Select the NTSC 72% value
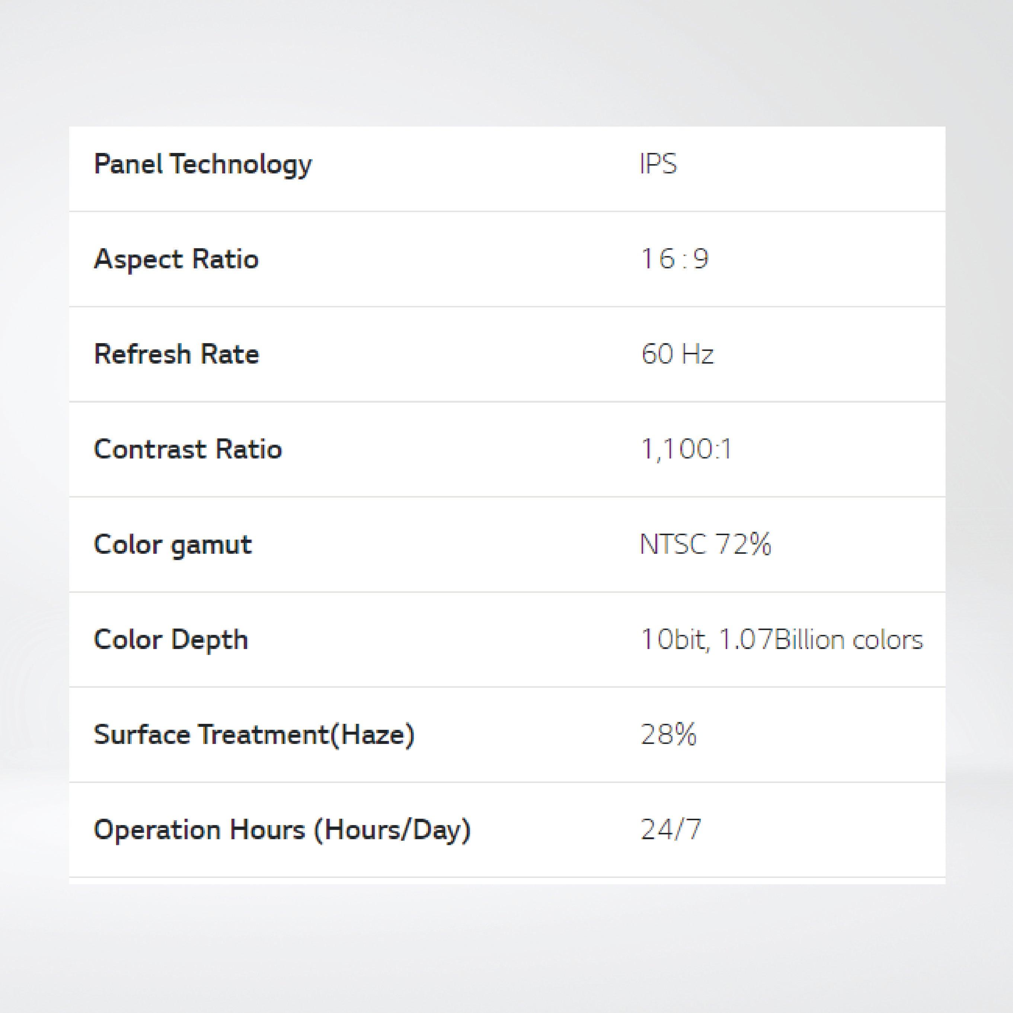Image resolution: width=1013 pixels, height=1013 pixels. tap(705, 545)
